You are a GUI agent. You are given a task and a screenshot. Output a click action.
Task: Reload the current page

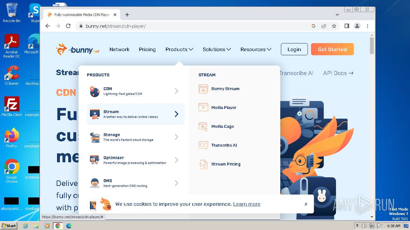(x=68, y=26)
